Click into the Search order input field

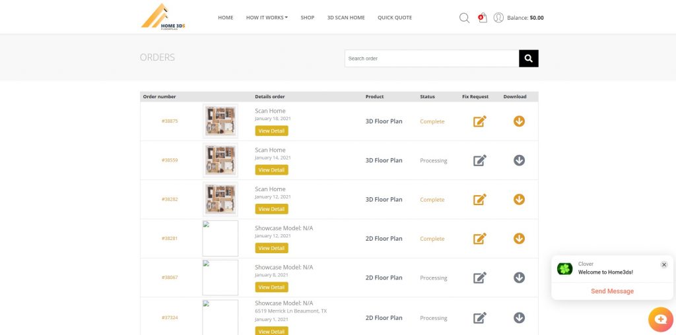(x=432, y=59)
